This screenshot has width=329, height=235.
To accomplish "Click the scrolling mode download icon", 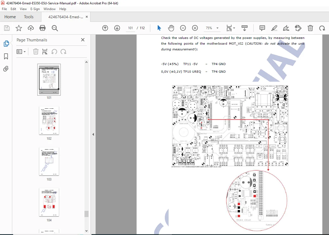I will [x=245, y=28].
